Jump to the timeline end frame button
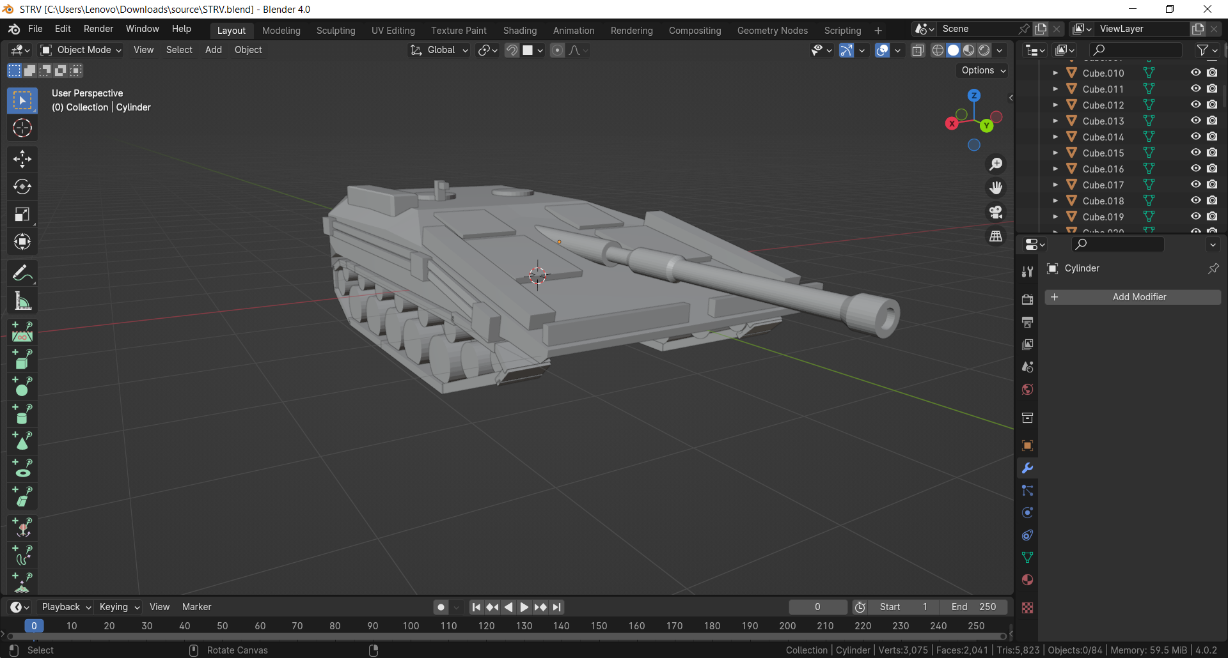This screenshot has width=1228, height=658. coord(557,607)
